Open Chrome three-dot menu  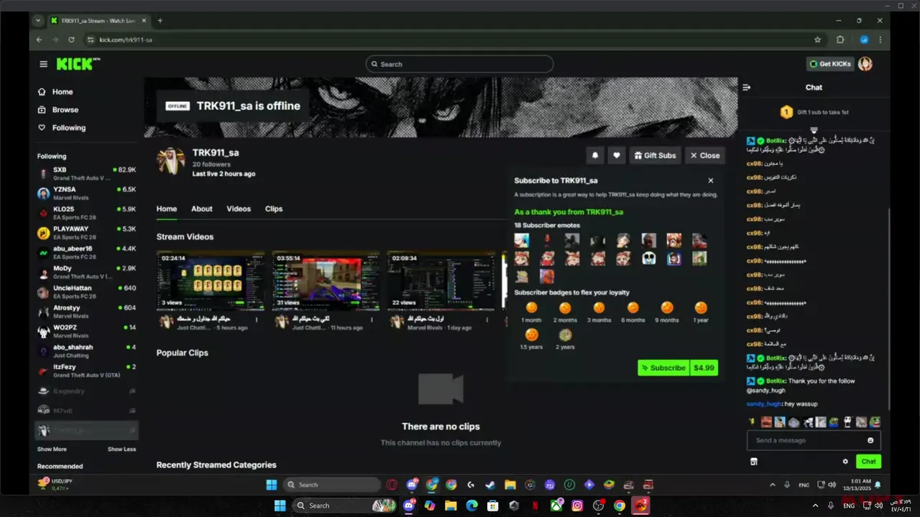(880, 39)
